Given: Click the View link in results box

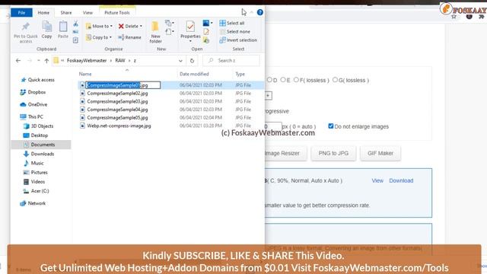Looking at the screenshot, I should point(377,180).
